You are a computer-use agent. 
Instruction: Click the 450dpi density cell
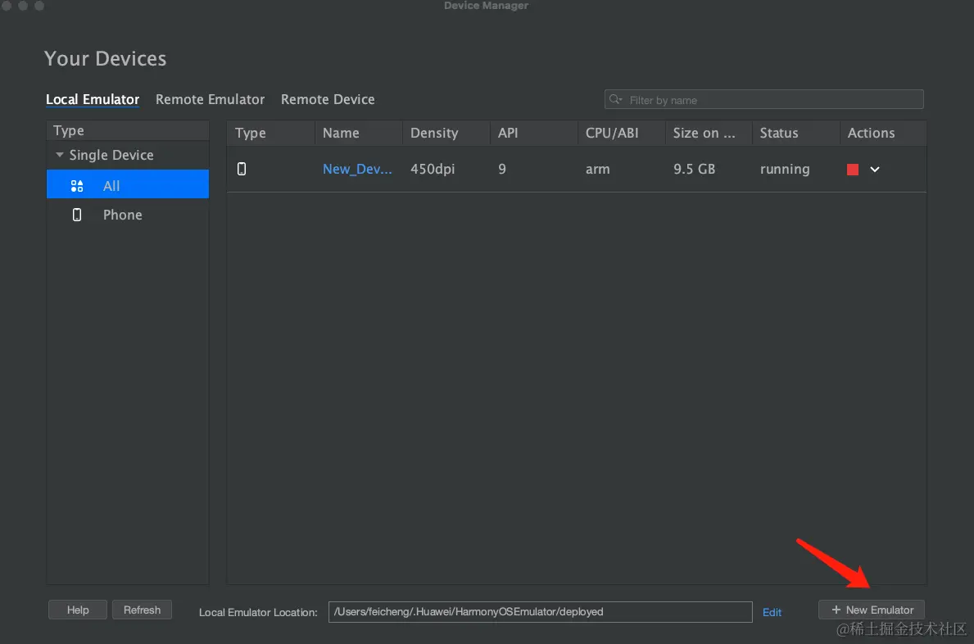[433, 169]
